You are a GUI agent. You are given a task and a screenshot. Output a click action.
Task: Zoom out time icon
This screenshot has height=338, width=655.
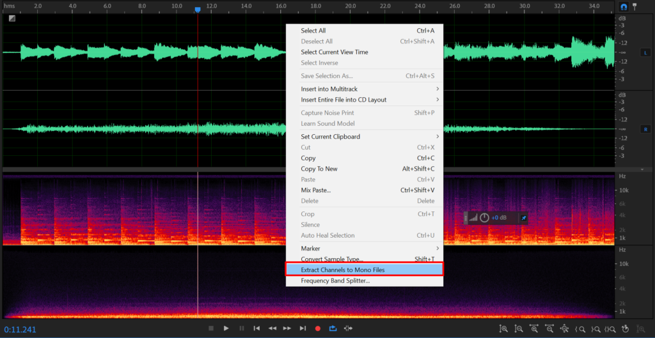549,328
